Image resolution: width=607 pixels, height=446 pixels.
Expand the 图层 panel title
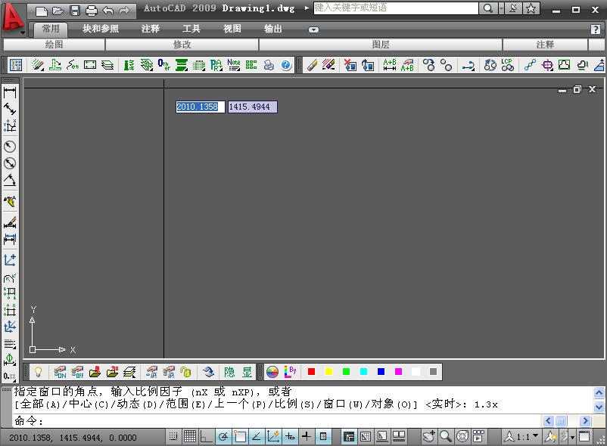pyautogui.click(x=381, y=45)
